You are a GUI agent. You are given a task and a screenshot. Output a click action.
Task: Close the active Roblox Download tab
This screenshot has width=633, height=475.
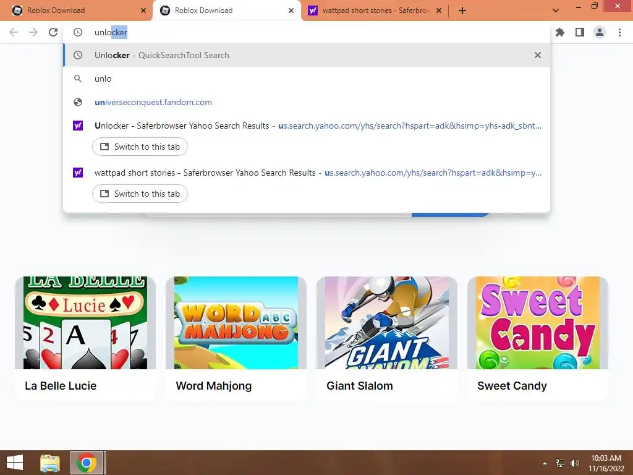(x=291, y=11)
